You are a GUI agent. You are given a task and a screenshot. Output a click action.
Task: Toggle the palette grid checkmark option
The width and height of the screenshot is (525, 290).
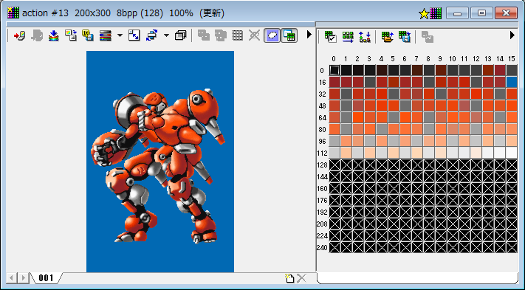(331, 37)
